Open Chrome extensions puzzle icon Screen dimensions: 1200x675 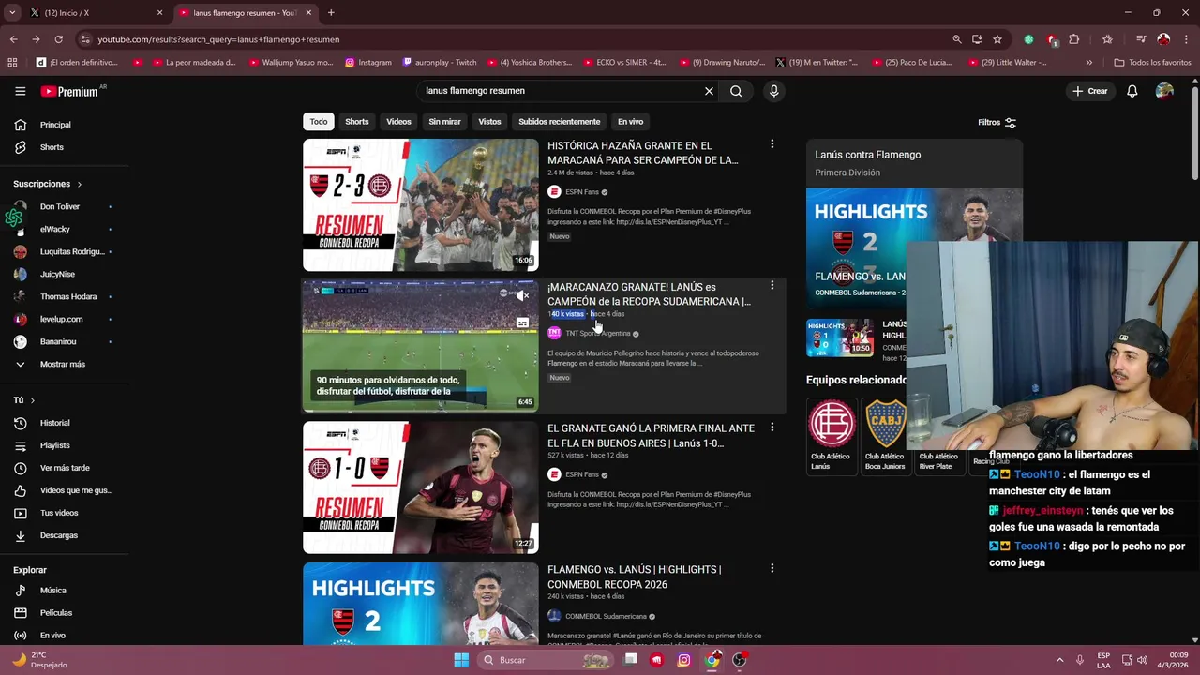1073,39
